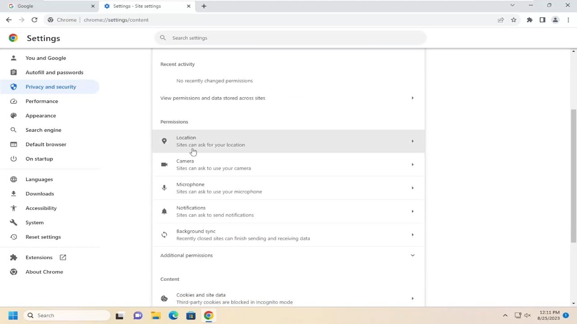The image size is (577, 324).
Task: Click the Microphone permission icon
Action: [164, 188]
